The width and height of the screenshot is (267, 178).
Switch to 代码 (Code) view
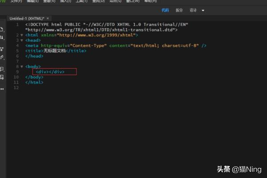(165, 10)
